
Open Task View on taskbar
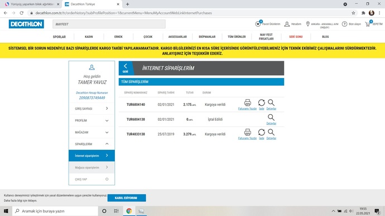coord(116,211)
